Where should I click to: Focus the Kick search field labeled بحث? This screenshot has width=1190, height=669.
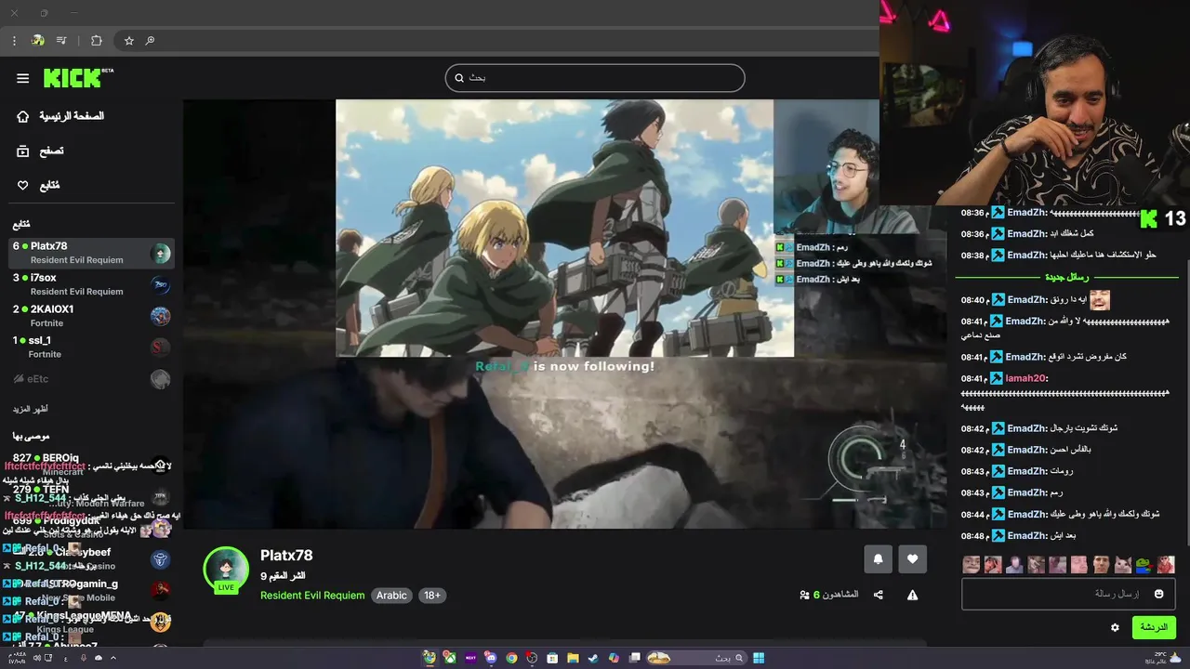tap(595, 78)
